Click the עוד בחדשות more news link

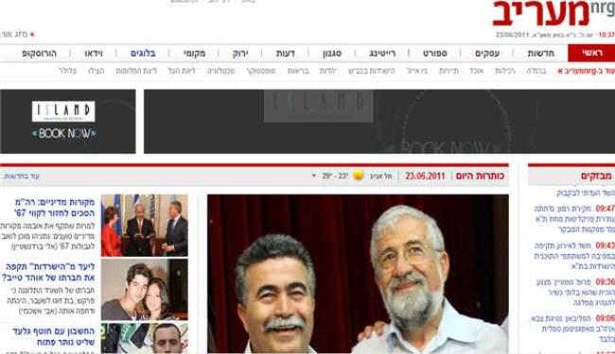tap(22, 177)
